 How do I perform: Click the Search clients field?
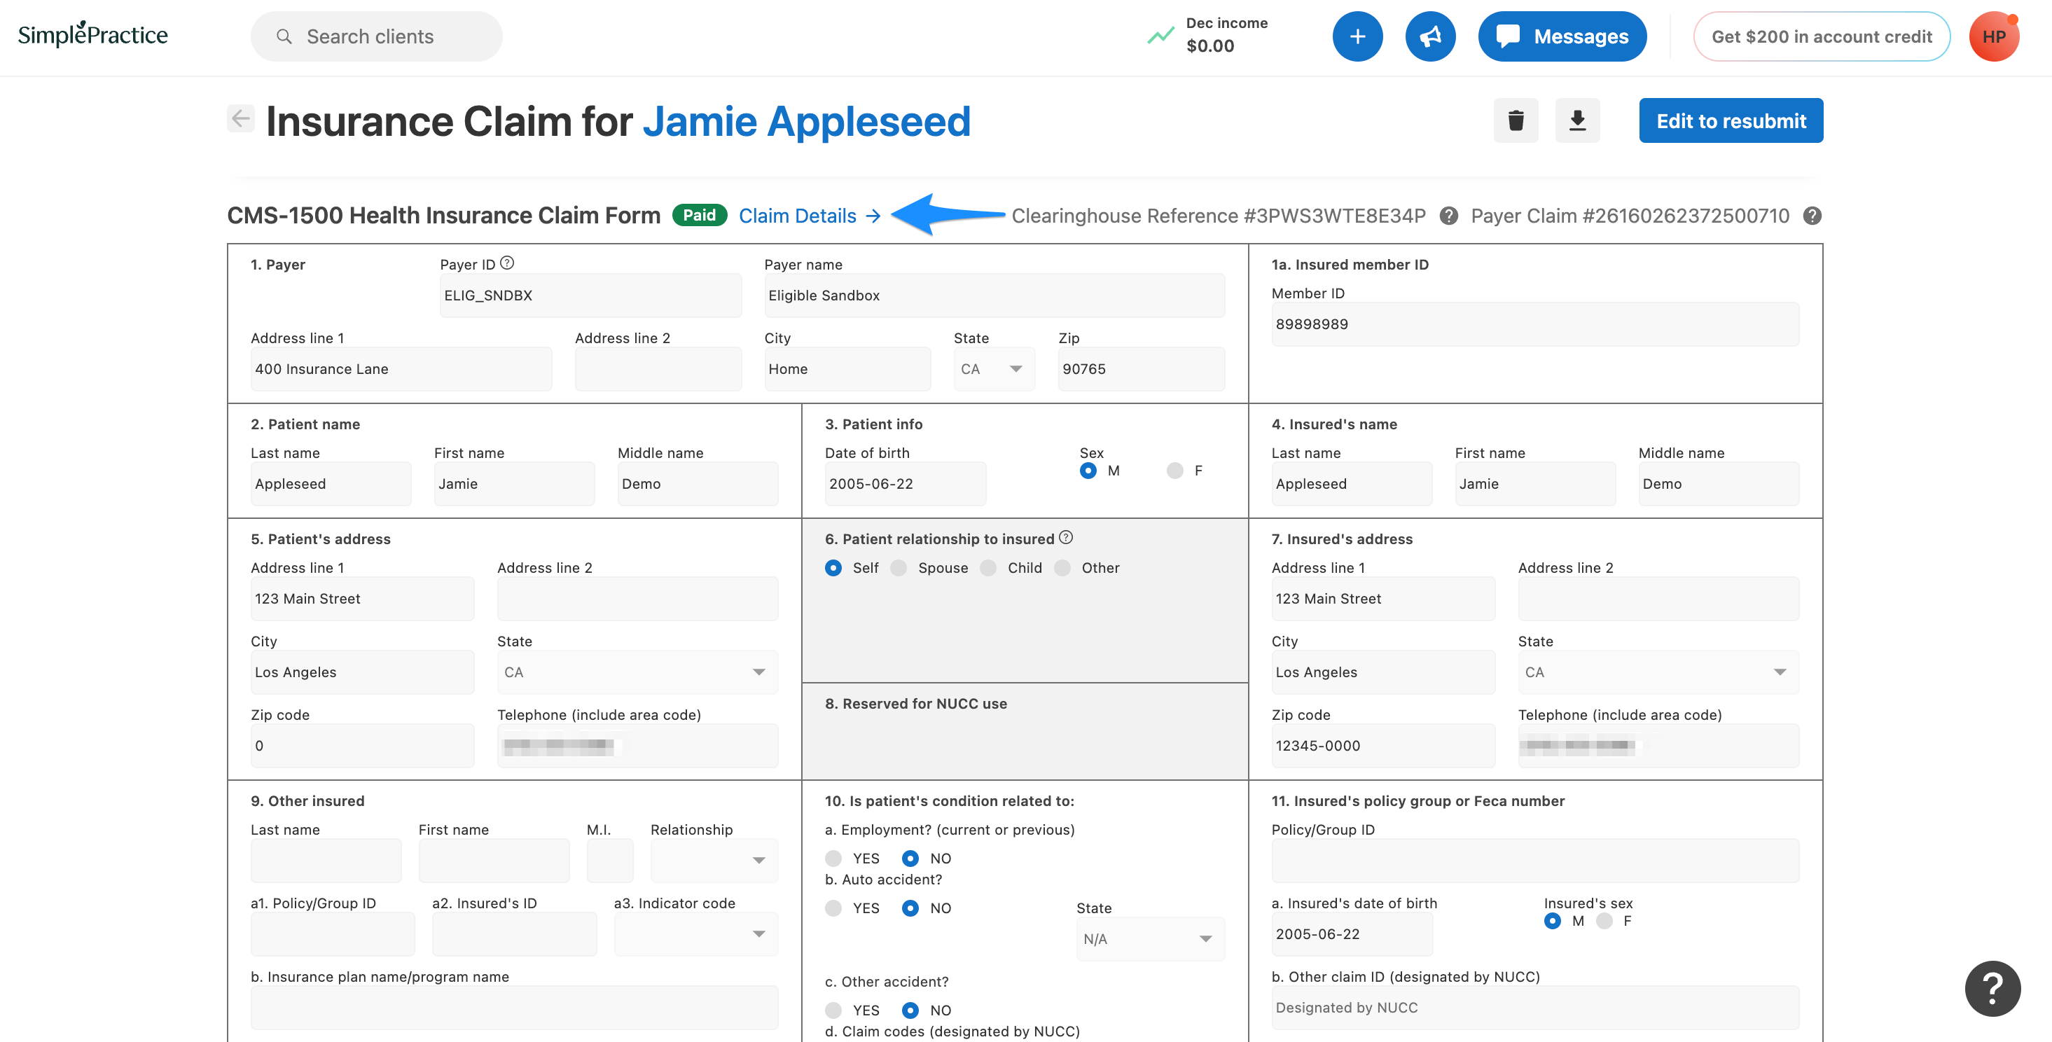click(x=376, y=36)
